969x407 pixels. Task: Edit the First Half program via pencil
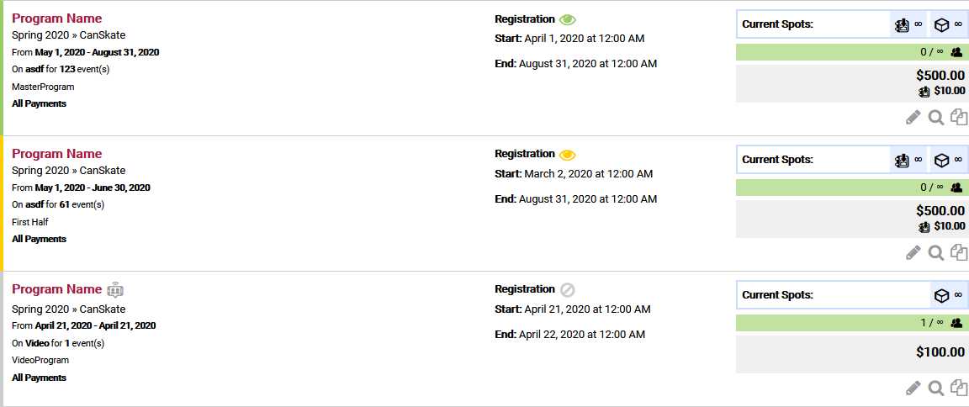point(913,252)
